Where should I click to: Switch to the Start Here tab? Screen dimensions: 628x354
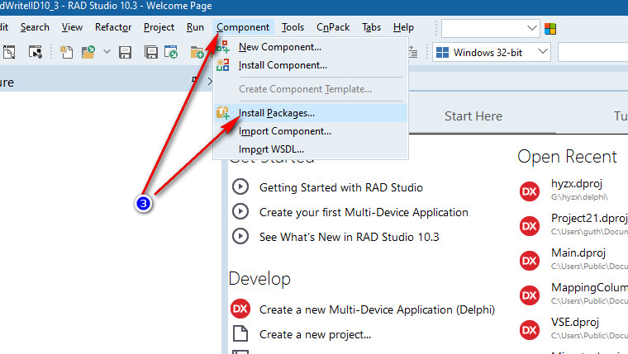[473, 116]
